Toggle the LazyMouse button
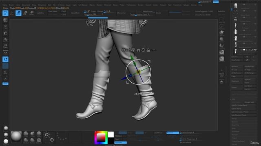The height and width of the screenshot is (146, 261). 158,133
